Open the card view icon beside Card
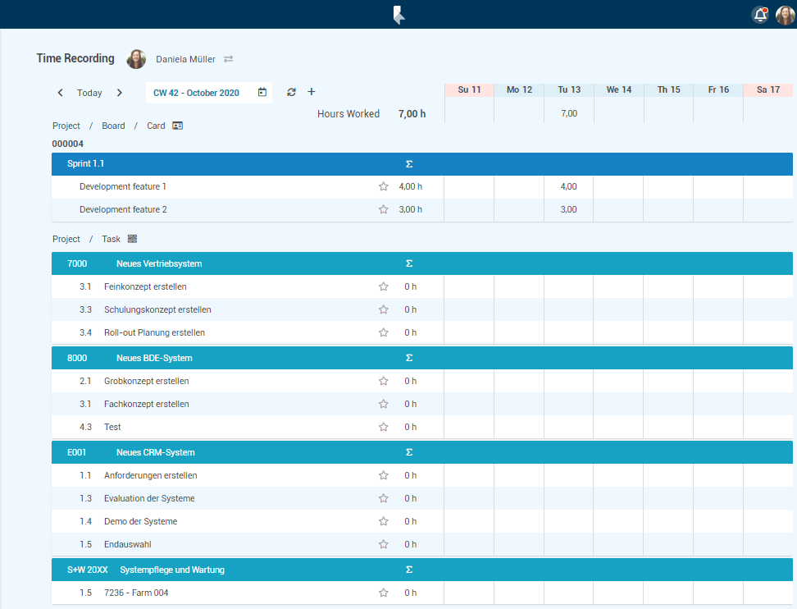The height and width of the screenshot is (609, 797). pos(178,126)
